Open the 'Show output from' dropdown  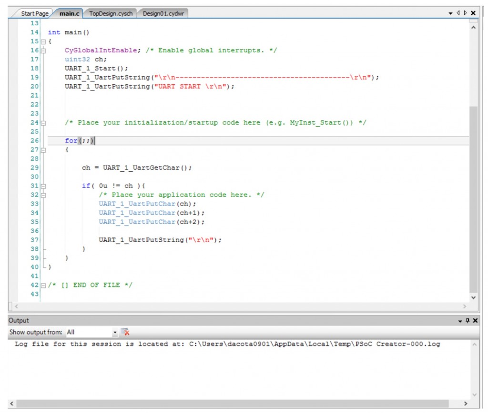(x=115, y=332)
